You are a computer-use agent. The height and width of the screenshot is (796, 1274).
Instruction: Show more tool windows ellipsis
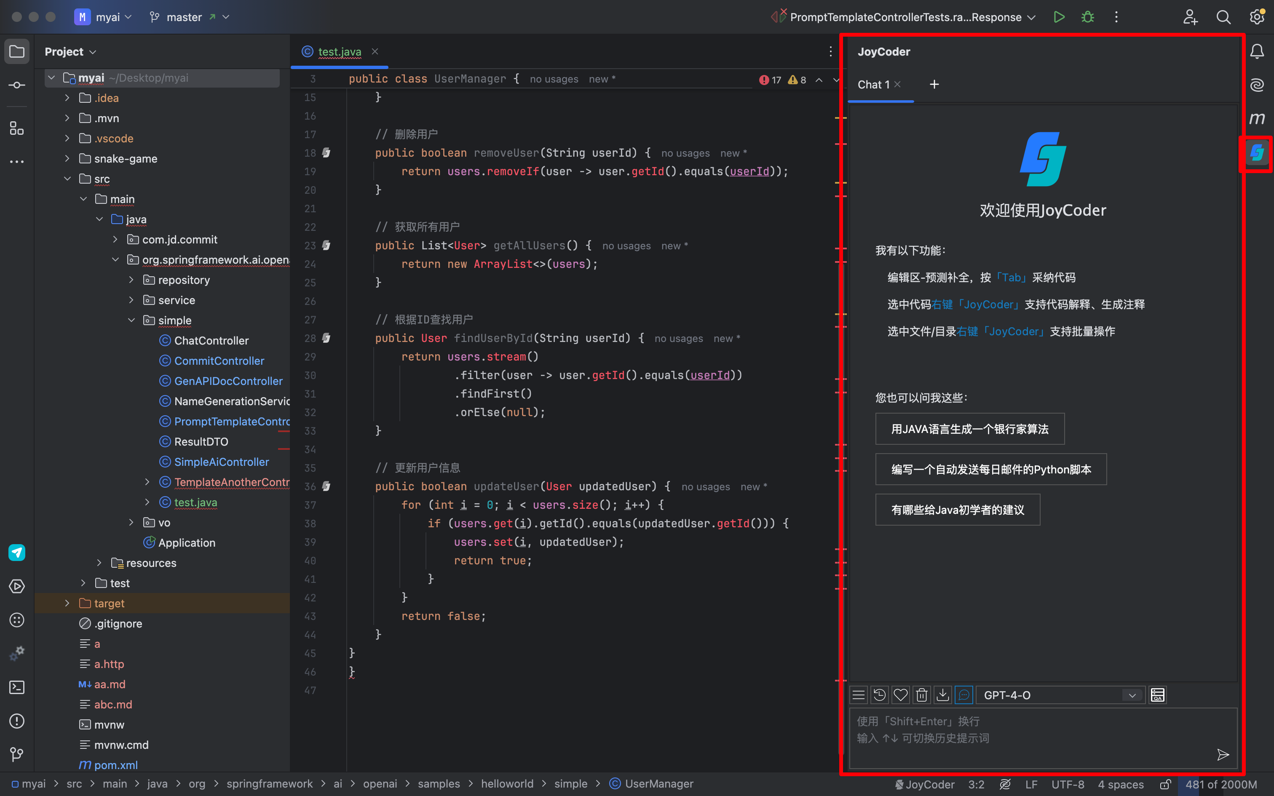17,162
